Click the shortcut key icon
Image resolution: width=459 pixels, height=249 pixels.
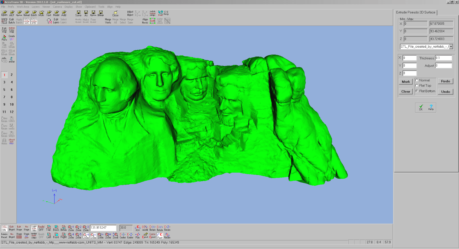coord(12,141)
